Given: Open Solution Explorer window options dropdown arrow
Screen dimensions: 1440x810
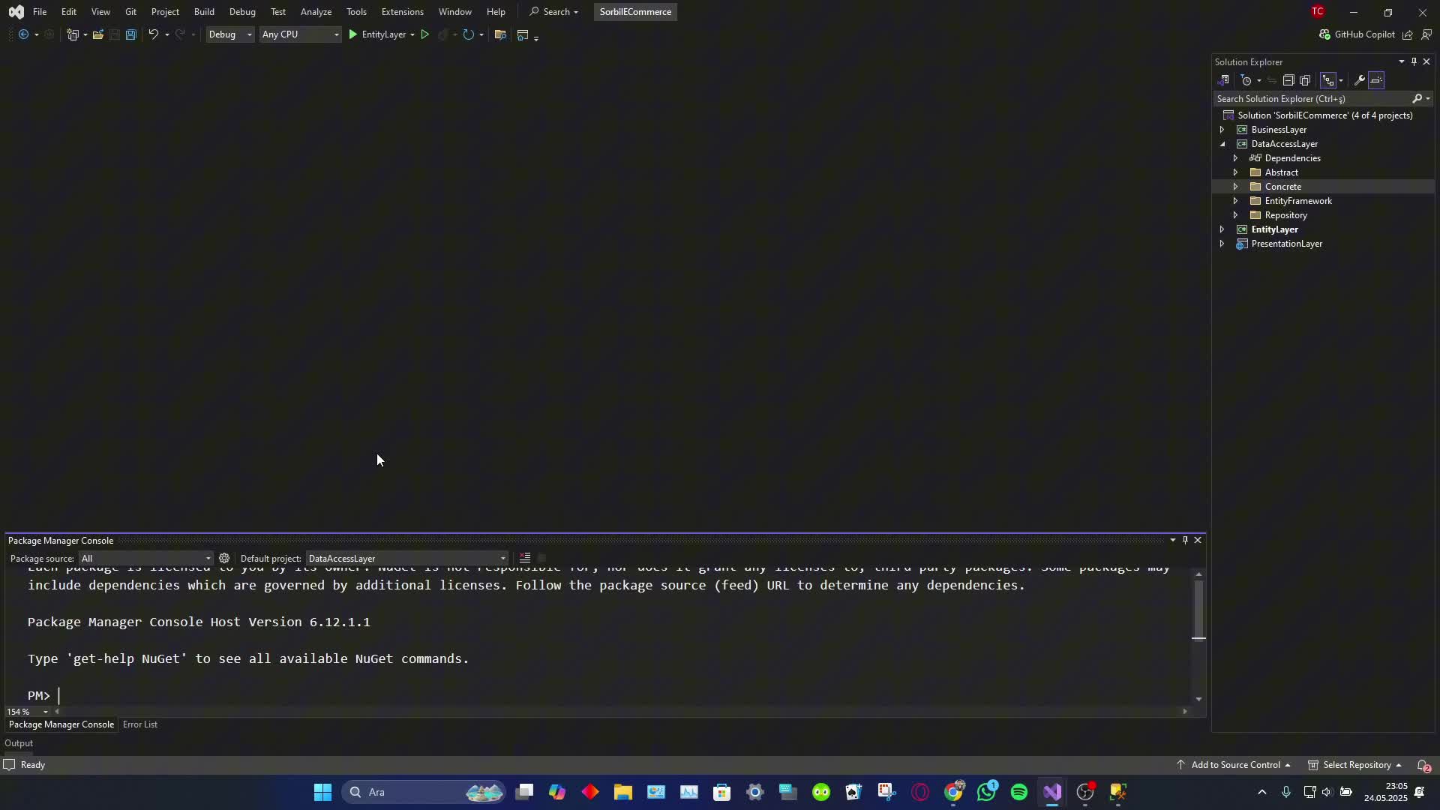Looking at the screenshot, I should [x=1401, y=61].
